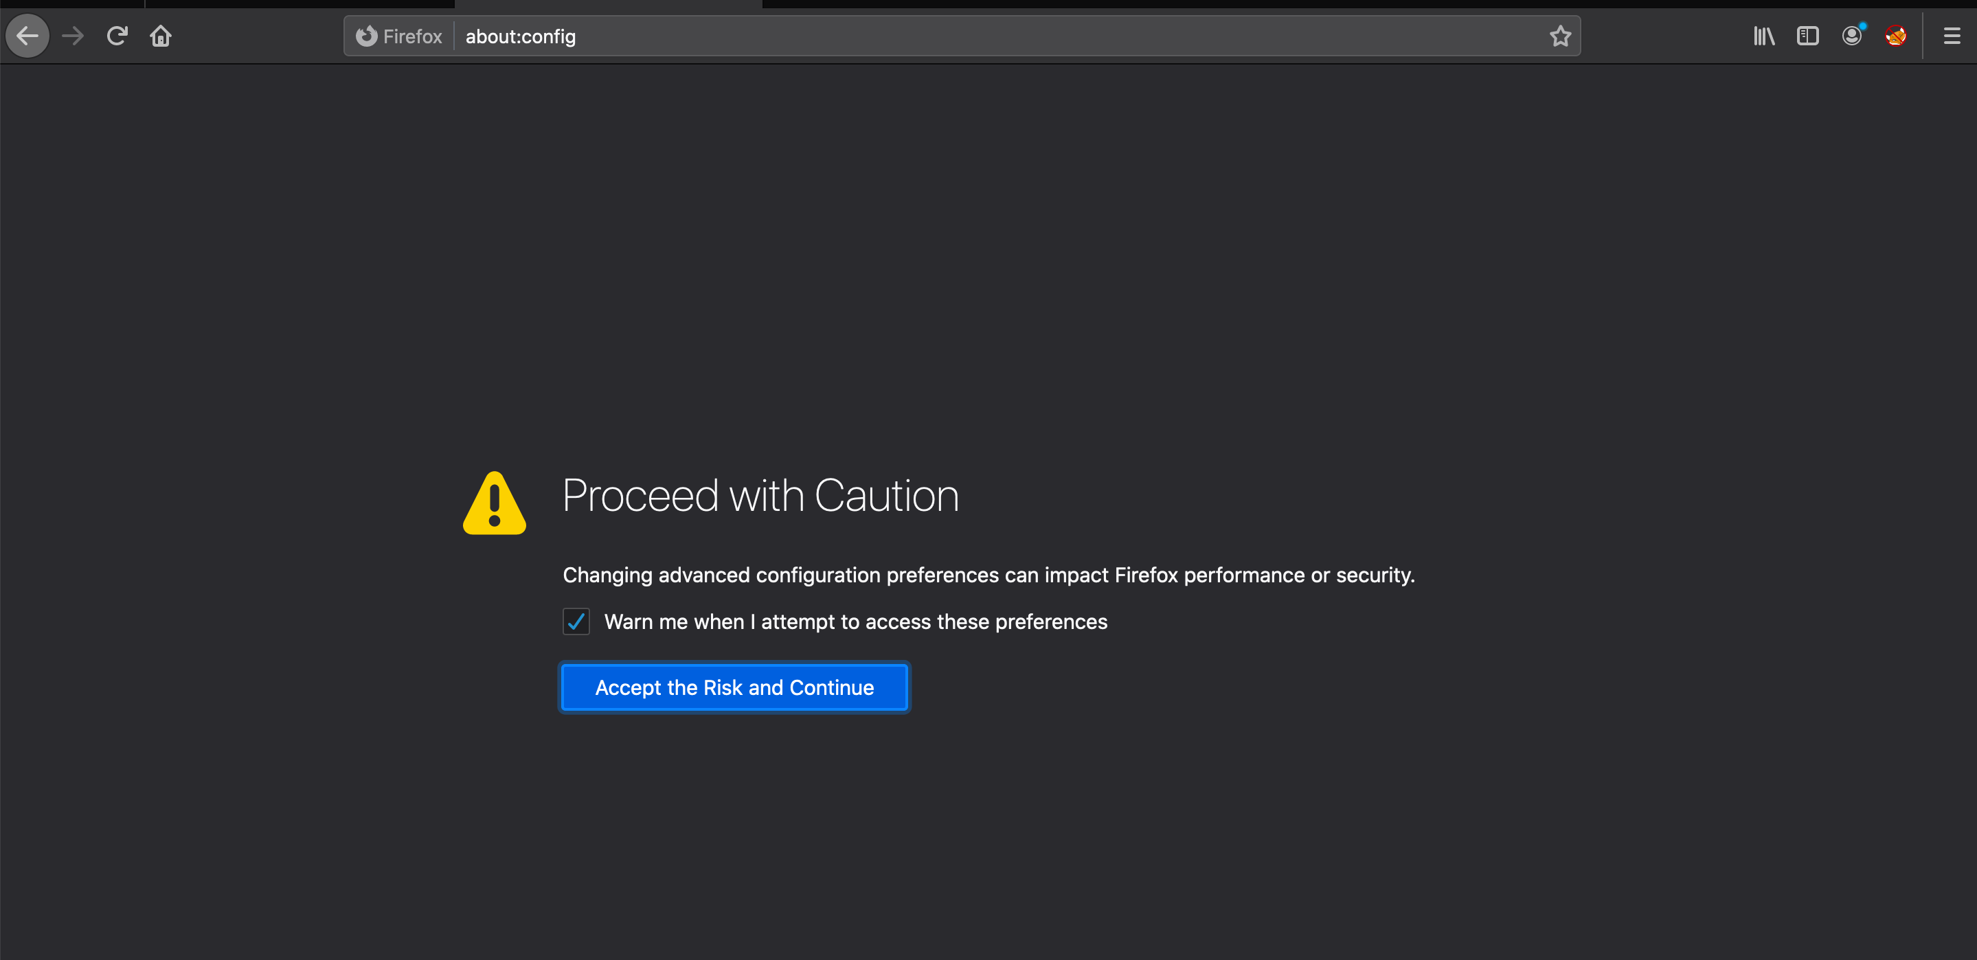Go back to the previous page
The height and width of the screenshot is (960, 1977).
[x=27, y=36]
